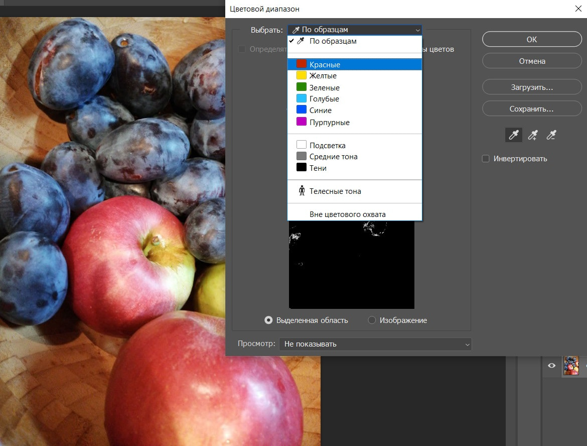
Task: Choose Подсветка highlights option
Action: point(355,146)
